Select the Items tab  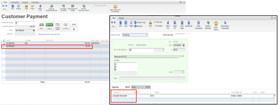click(141, 87)
